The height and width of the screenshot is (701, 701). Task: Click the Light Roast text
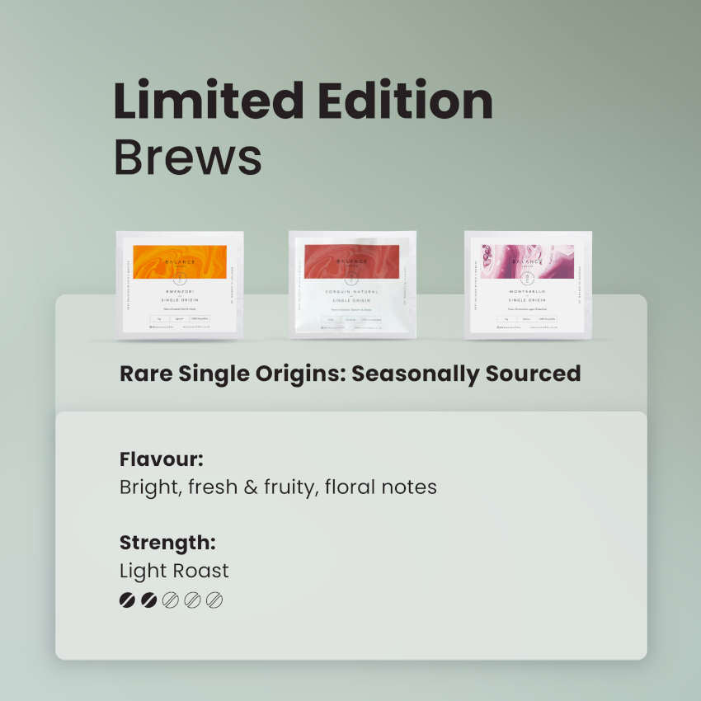click(x=174, y=571)
